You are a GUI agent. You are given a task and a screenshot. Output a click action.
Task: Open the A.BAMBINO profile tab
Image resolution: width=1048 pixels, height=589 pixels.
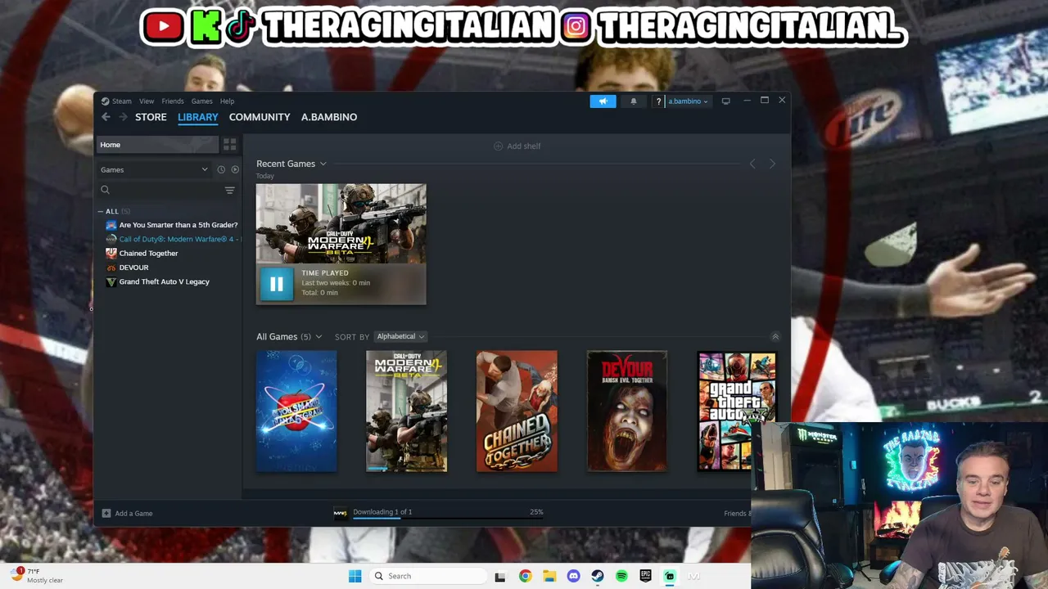(x=329, y=117)
